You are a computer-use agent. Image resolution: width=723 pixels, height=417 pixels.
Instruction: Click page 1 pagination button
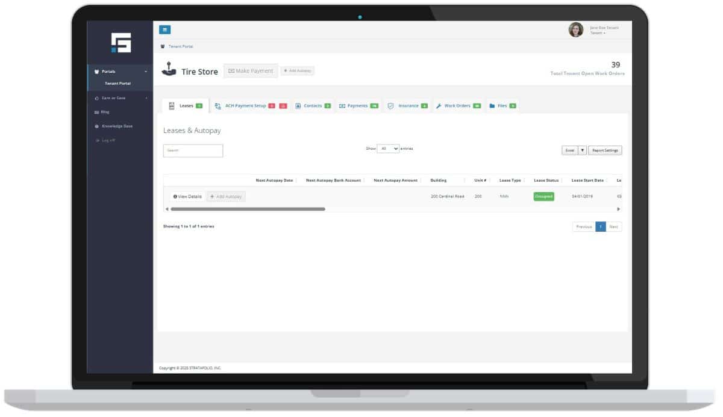601,227
